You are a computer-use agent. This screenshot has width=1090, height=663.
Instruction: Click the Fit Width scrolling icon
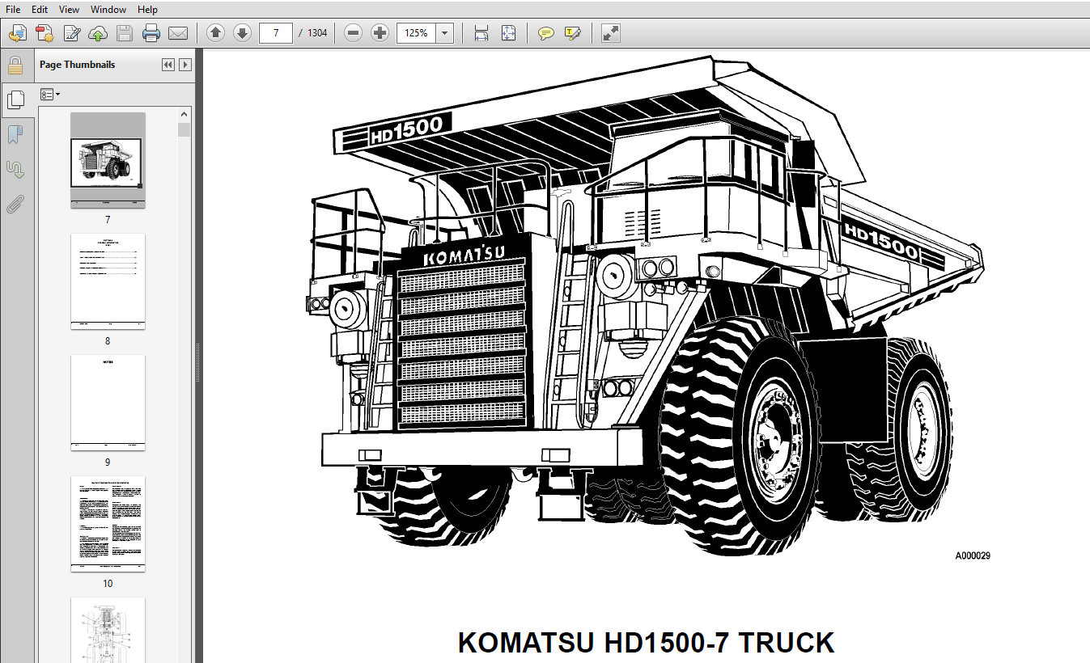point(481,33)
